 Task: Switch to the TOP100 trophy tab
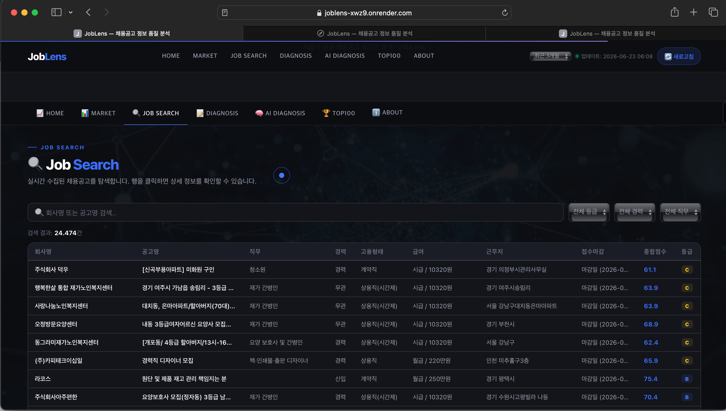pos(338,113)
